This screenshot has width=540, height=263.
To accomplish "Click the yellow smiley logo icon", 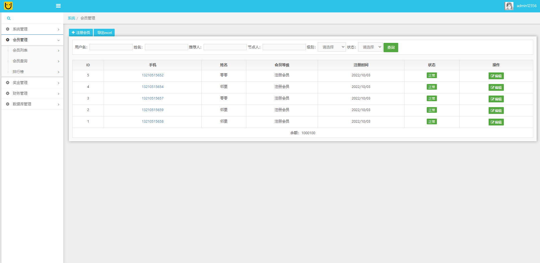I will (8, 6).
